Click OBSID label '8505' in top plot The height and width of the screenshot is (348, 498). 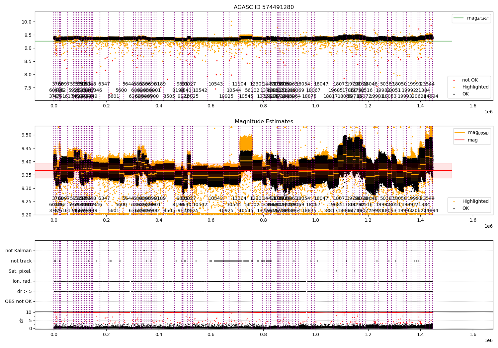pyautogui.click(x=169, y=96)
